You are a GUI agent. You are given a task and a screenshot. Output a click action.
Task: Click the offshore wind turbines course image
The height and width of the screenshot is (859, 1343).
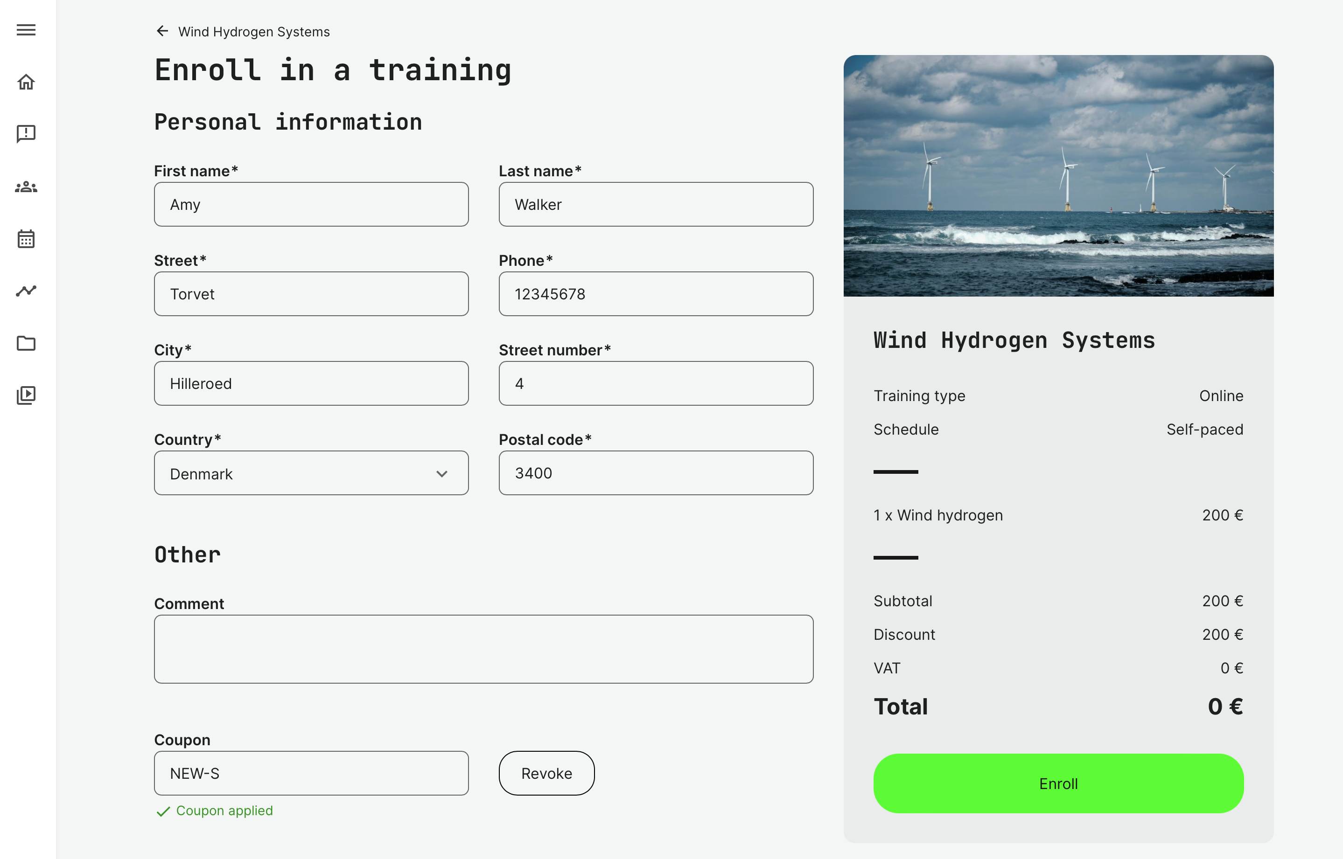coord(1058,175)
